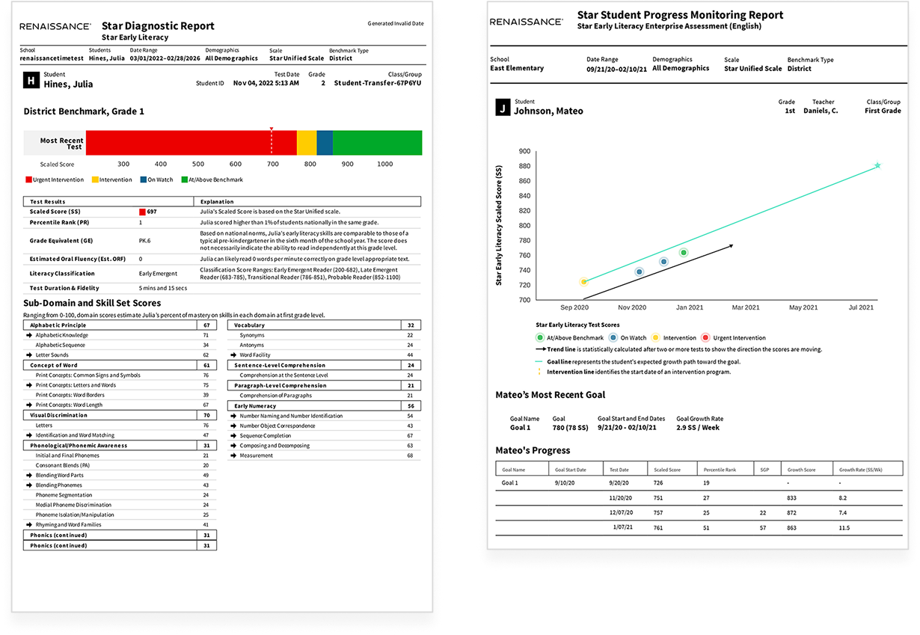Click the star at the goal line end

coord(877,165)
